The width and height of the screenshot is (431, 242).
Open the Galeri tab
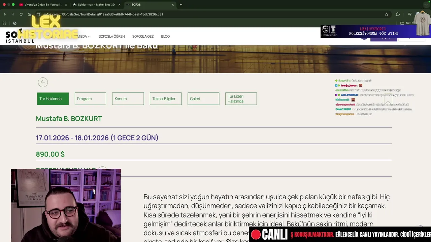203,99
